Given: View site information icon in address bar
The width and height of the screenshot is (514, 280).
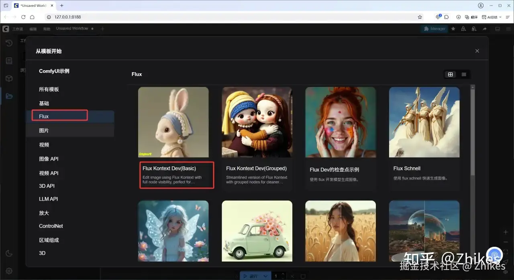Looking at the screenshot, I should pos(49,17).
